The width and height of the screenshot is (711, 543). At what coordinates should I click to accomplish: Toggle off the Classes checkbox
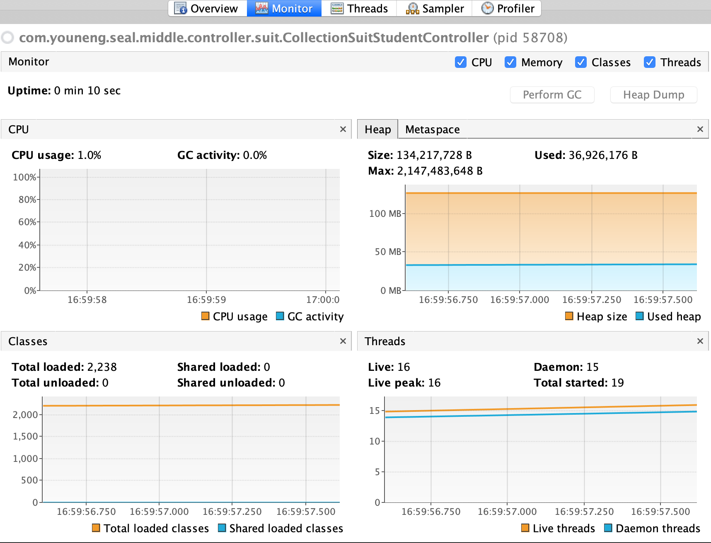tap(581, 62)
